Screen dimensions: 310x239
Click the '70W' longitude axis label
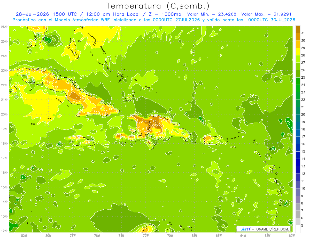[170, 235]
